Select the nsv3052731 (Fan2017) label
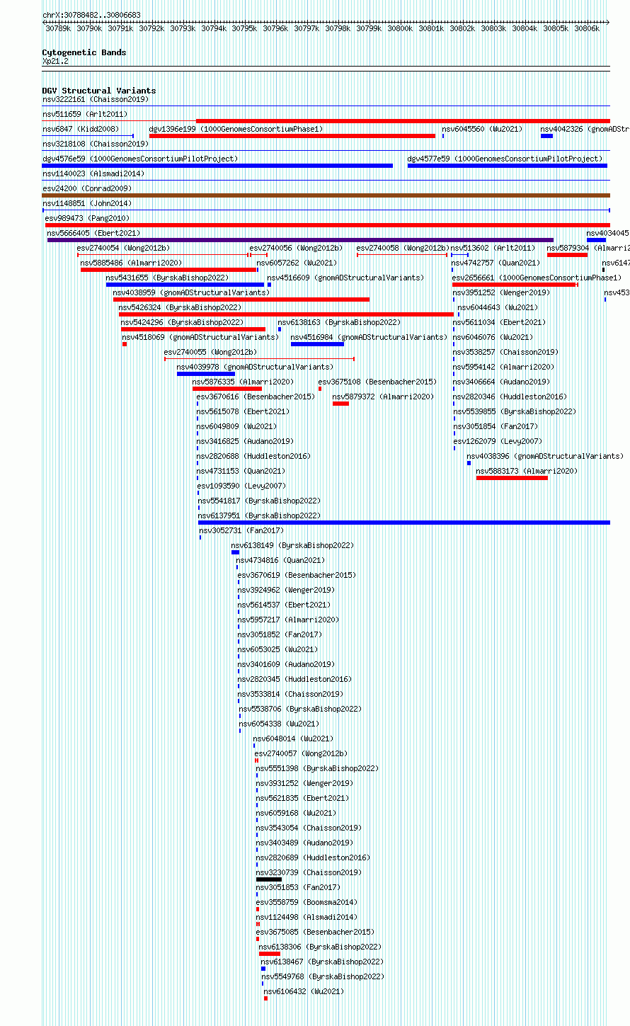Viewport: 630px width, 1026px height. point(241,531)
